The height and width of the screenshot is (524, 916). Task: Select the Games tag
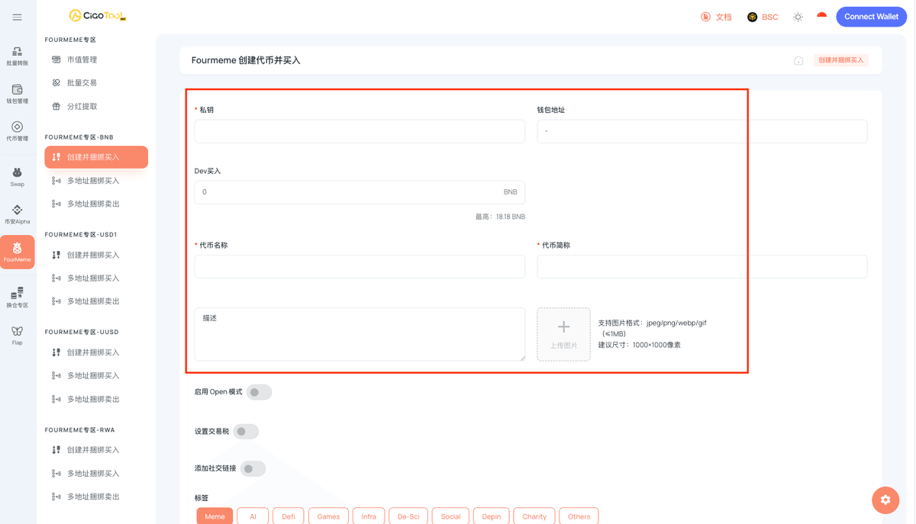[x=328, y=516]
